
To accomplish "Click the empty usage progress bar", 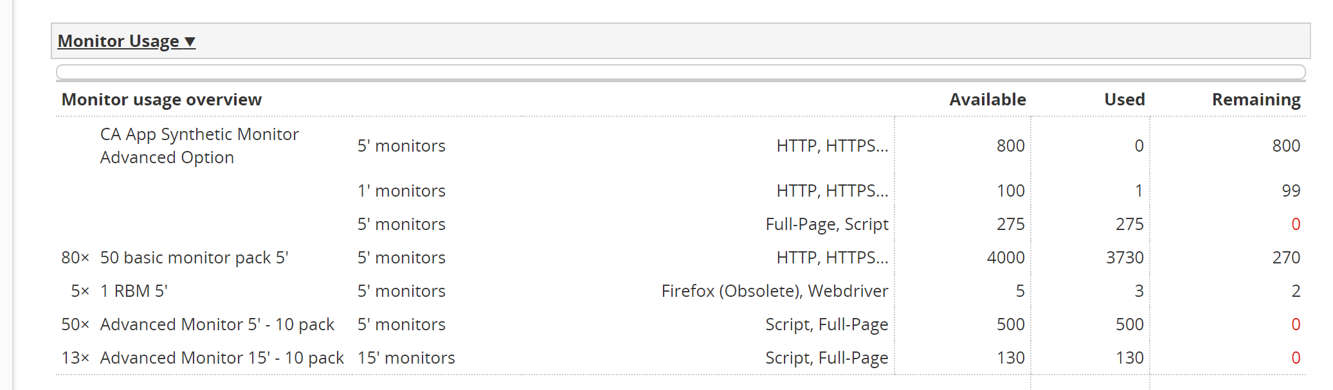I will [x=680, y=72].
